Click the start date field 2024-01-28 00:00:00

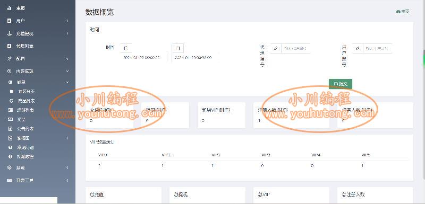click(143, 58)
